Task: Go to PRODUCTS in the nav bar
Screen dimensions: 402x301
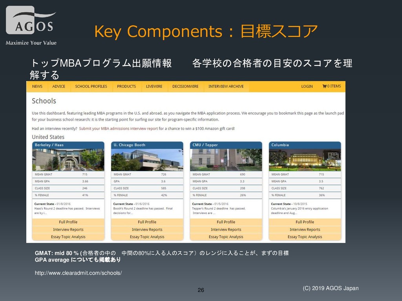Action: pos(126,87)
